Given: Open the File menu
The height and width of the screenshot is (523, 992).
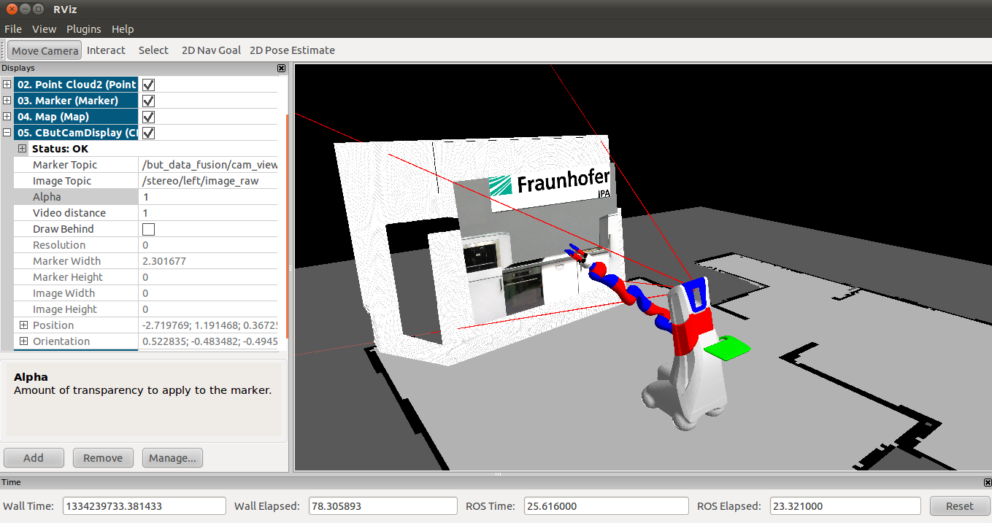Looking at the screenshot, I should (13, 29).
